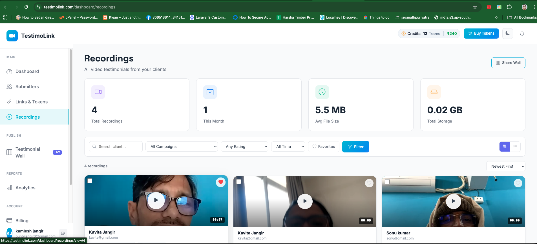The width and height of the screenshot is (537, 244).
Task: Click the red extension icon in toolbar
Action: [489, 7]
